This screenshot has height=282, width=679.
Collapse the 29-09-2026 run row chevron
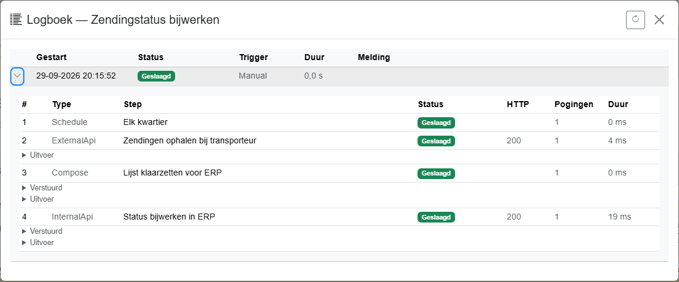17,76
